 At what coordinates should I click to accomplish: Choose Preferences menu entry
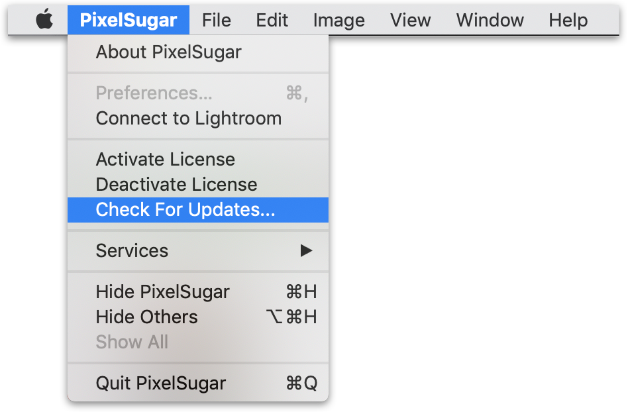[154, 93]
